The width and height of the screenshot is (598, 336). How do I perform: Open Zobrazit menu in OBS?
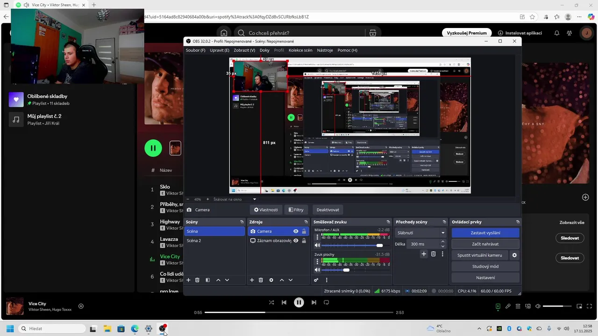pyautogui.click(x=244, y=50)
